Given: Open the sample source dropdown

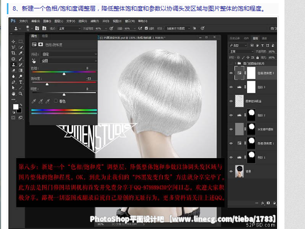Looking at the screenshot, I should tap(178, 28).
